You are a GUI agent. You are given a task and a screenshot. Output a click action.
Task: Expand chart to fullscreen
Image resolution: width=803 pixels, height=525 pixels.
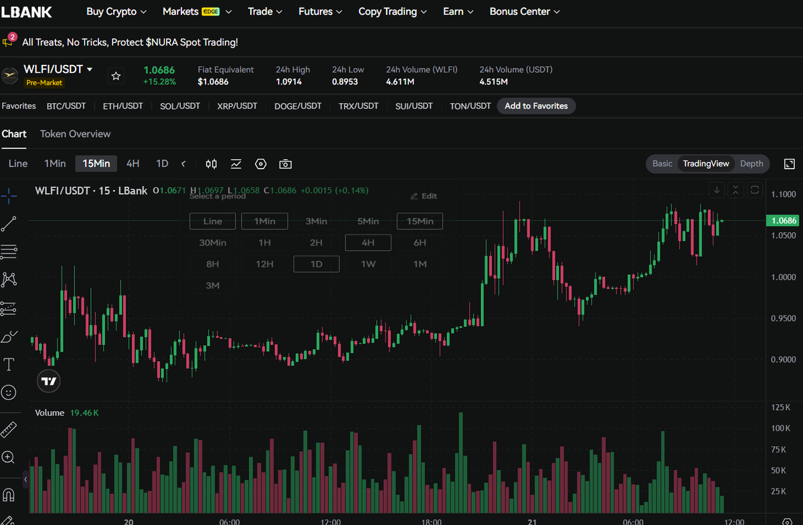pos(789,164)
